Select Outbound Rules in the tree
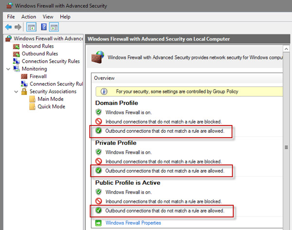 click(x=40, y=53)
